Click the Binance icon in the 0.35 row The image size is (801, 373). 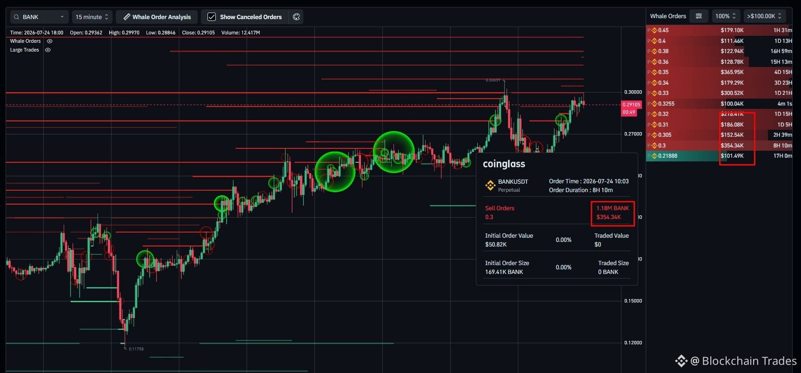point(654,72)
